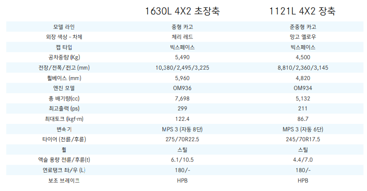The width and height of the screenshot is (367, 191).
Task: Click the engine model 'OM934'
Action: tap(303, 88)
